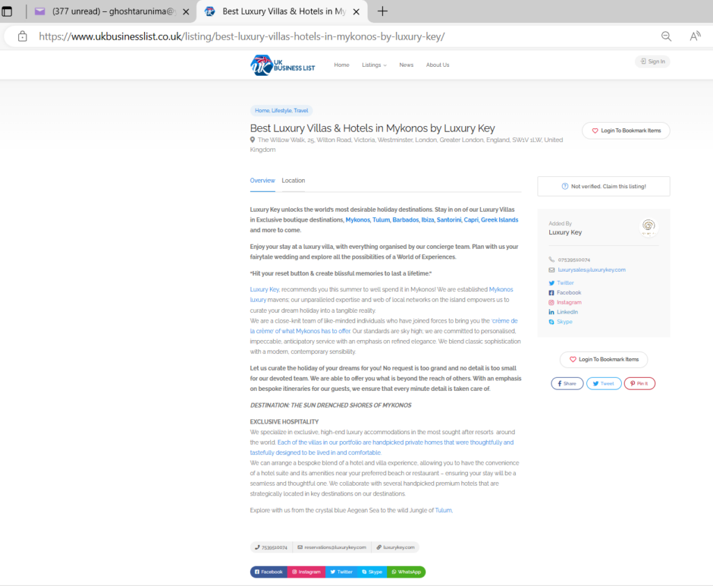This screenshot has height=586, width=713.
Task: Open the News menu item
Action: point(406,65)
